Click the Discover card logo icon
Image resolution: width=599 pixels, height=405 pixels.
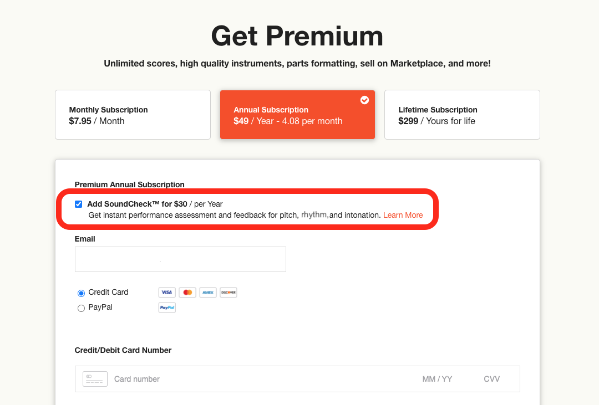point(229,293)
